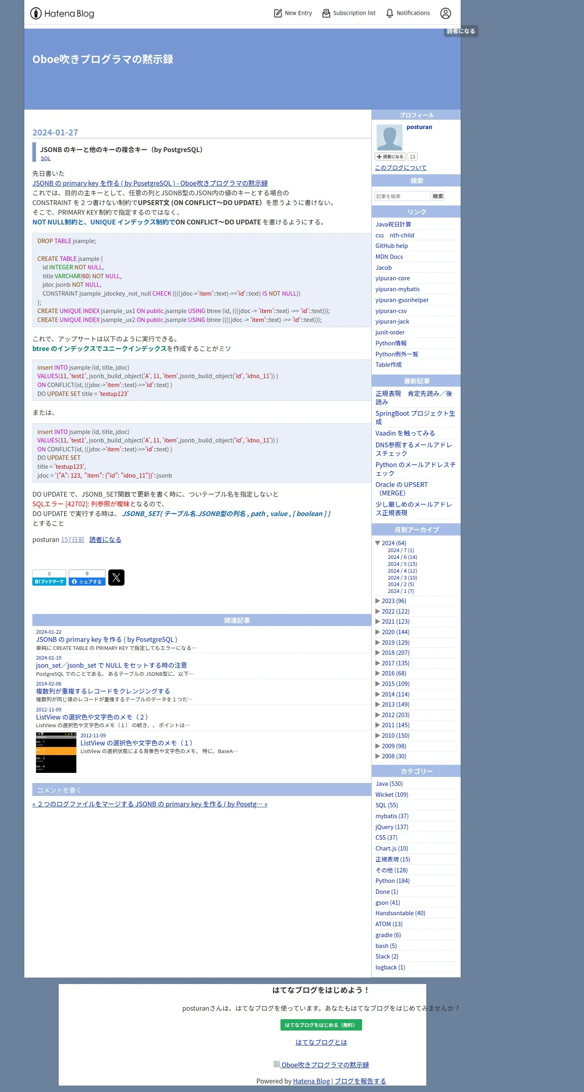This screenshot has width=584, height=1092.
Task: Open the logback (1) category
Action: tap(390, 967)
